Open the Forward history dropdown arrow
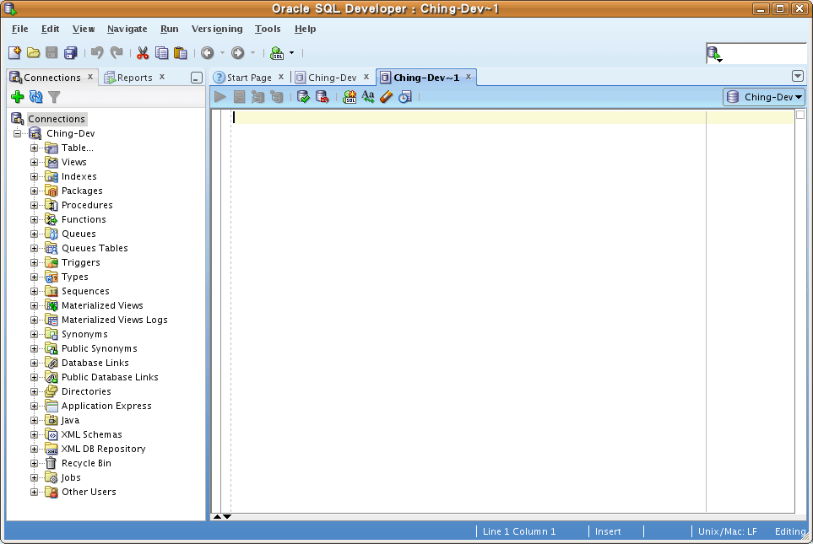This screenshot has width=813, height=544. click(252, 53)
